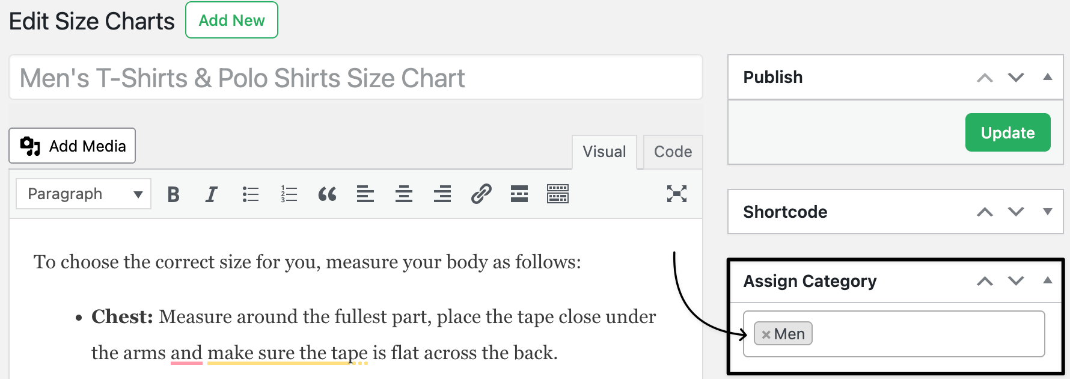
Task: Insert the Read More tag
Action: [519, 194]
